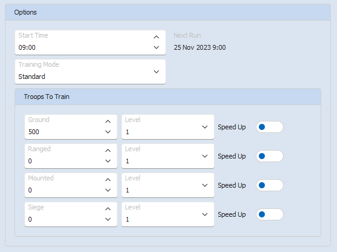Toggle Speed Up for Ground troops
The width and height of the screenshot is (337, 252).
coord(270,127)
